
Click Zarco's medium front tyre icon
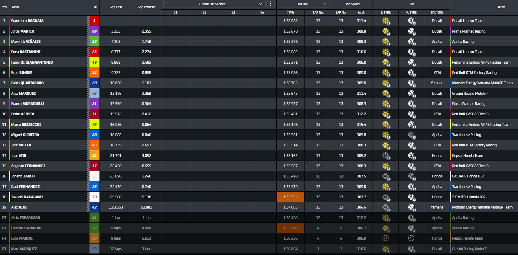click(385, 176)
